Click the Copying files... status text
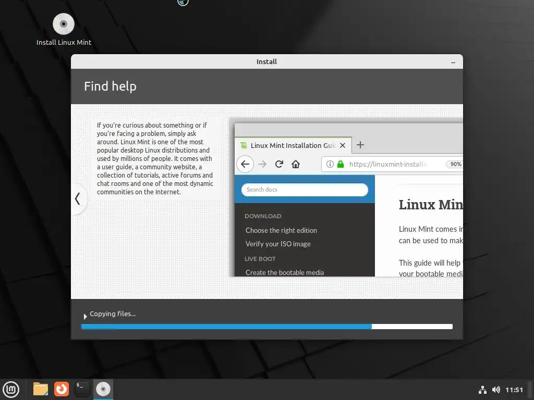 [113, 314]
